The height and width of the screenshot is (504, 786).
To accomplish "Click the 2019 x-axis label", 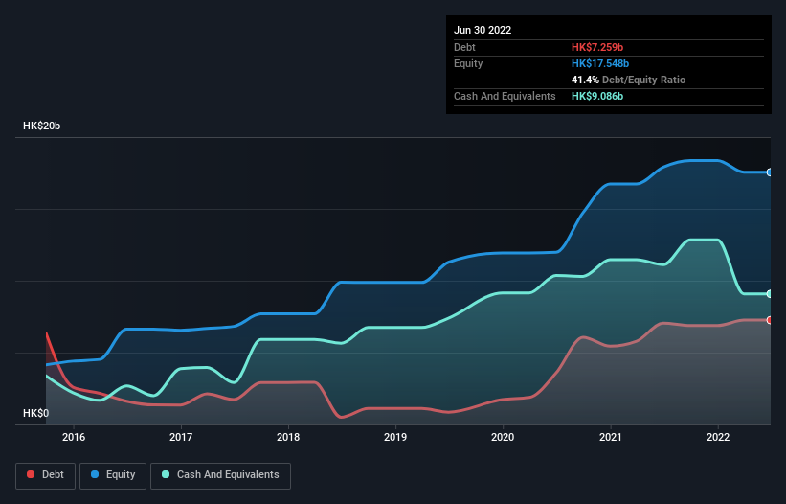I will coord(395,437).
